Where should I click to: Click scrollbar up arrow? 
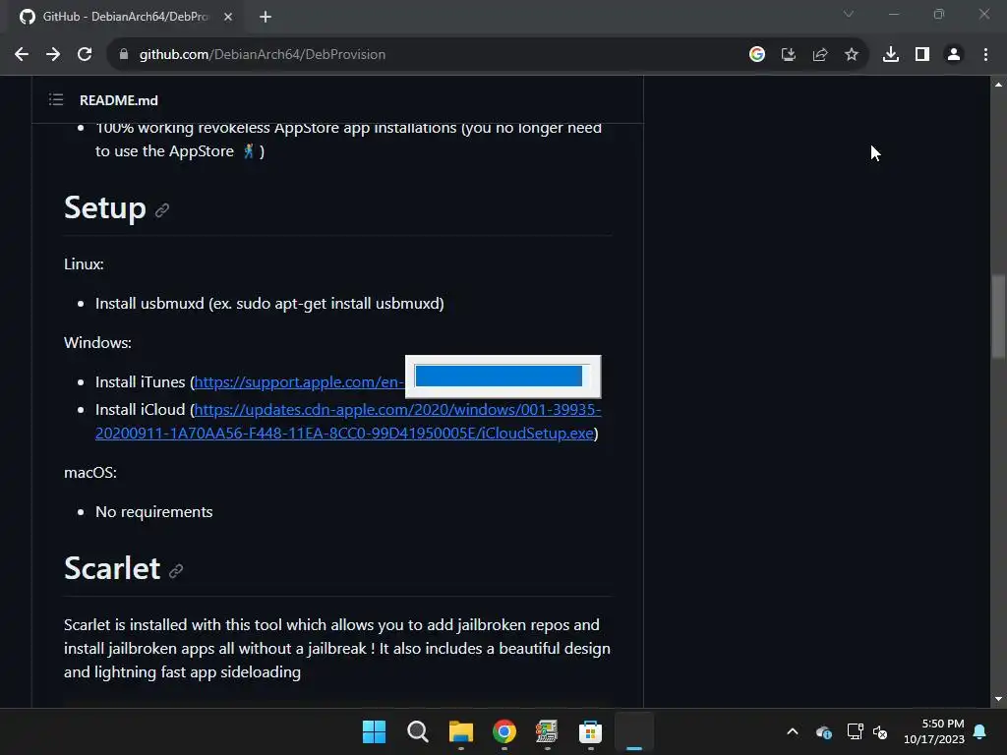pos(998,85)
